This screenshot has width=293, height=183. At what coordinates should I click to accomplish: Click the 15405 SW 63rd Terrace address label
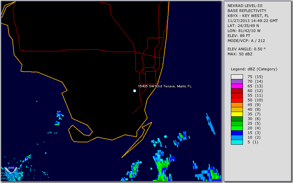click(x=165, y=86)
